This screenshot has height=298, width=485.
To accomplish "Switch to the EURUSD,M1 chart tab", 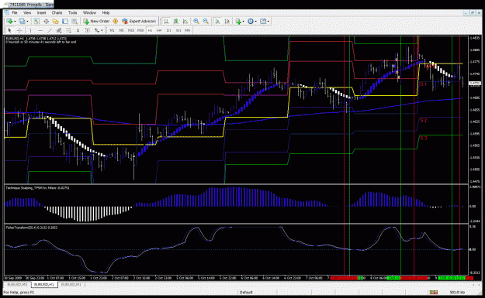I will (x=71, y=284).
